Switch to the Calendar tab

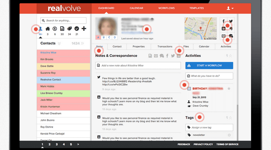point(204,46)
